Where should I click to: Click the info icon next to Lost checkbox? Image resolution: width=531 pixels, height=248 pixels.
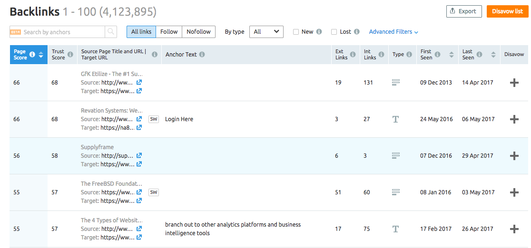click(x=356, y=32)
